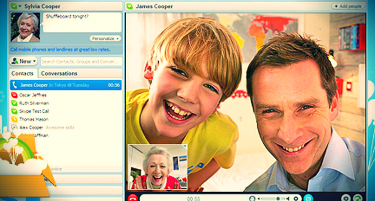Click the green icon at far right of call bar
Screen dimensions: 375x201
coord(357,198)
